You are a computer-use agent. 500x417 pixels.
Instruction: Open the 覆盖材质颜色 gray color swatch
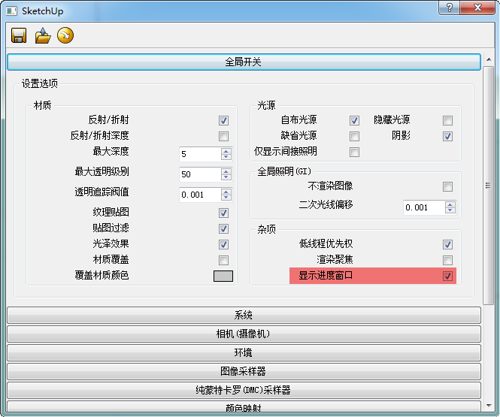(x=223, y=276)
